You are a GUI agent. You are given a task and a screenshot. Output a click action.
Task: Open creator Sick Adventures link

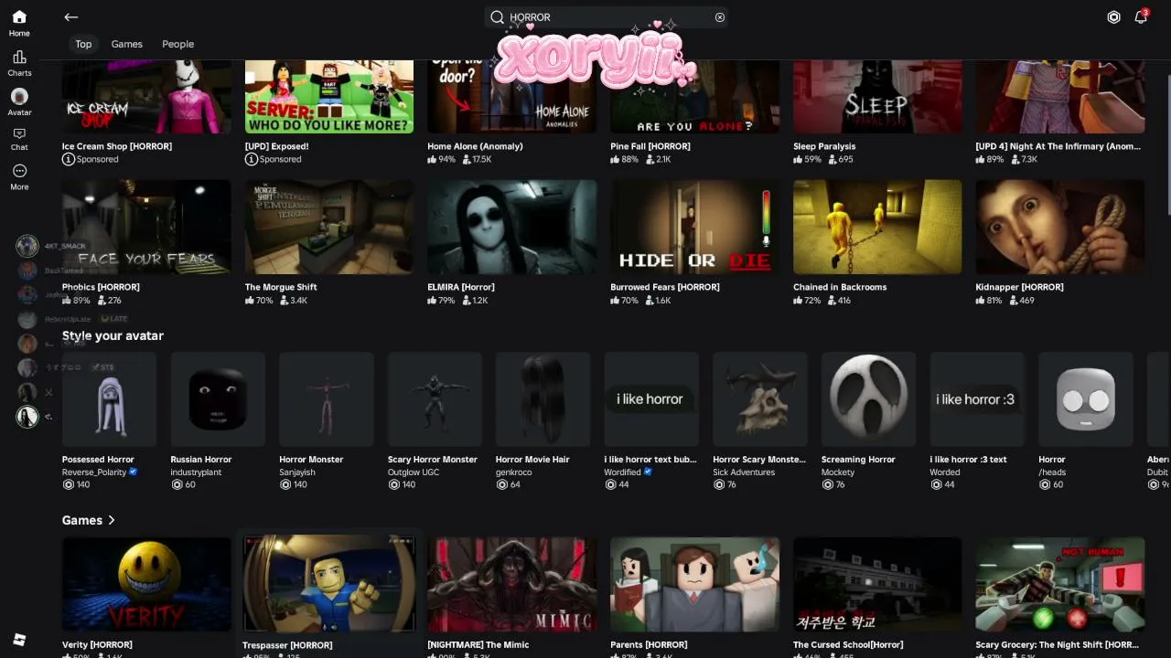click(744, 472)
